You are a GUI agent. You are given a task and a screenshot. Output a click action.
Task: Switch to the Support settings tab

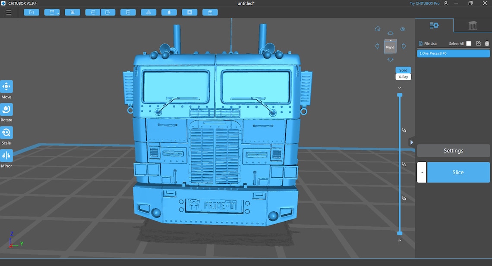pos(472,25)
